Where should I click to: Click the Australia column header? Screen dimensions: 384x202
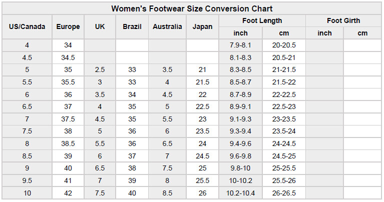tap(167, 27)
